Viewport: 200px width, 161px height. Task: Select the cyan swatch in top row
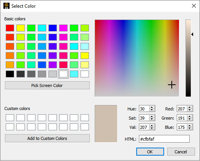coord(42,28)
